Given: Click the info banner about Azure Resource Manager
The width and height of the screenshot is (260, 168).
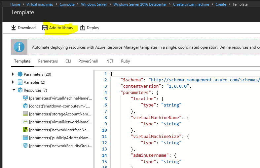Looking at the screenshot, I should pyautogui.click(x=135, y=47).
